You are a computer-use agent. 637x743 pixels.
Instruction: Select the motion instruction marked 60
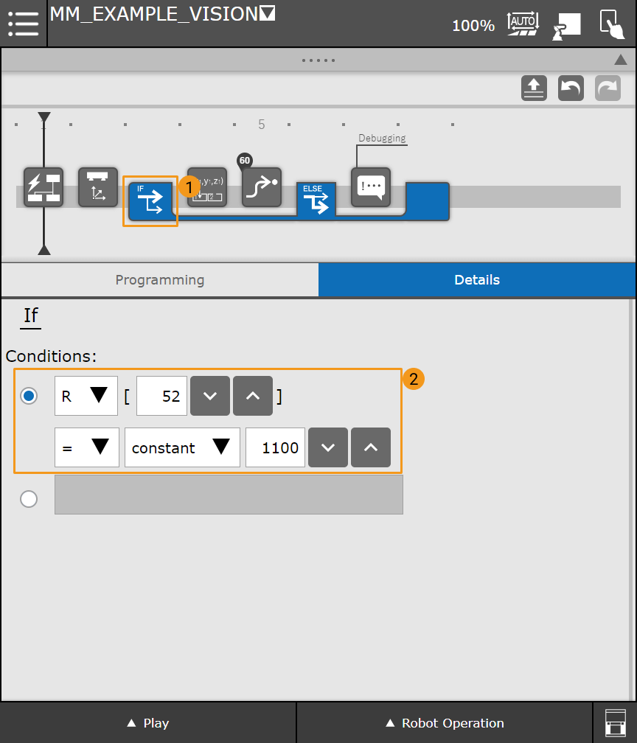tap(262, 187)
